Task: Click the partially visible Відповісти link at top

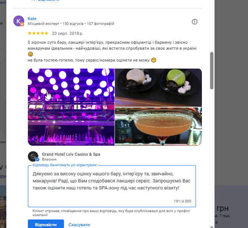Action: click(x=46, y=1)
